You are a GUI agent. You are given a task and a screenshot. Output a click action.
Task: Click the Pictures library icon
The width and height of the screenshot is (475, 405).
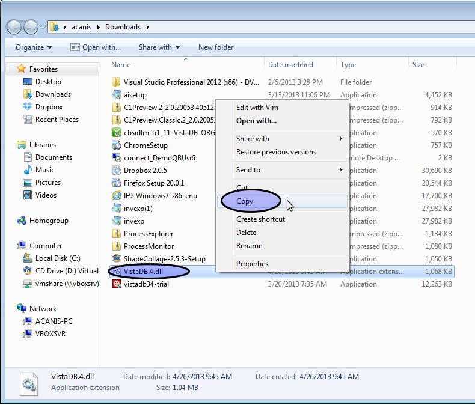pos(28,183)
